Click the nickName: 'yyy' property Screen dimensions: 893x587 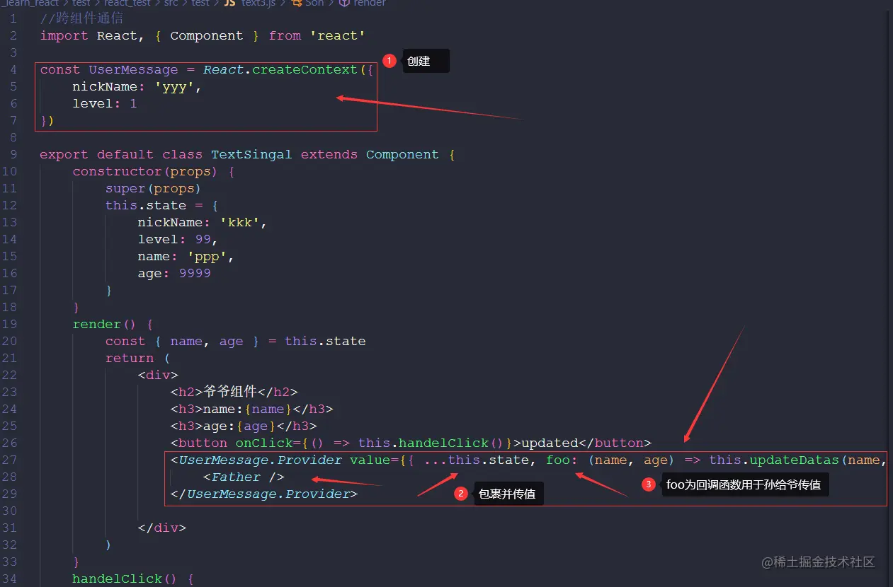tap(137, 86)
